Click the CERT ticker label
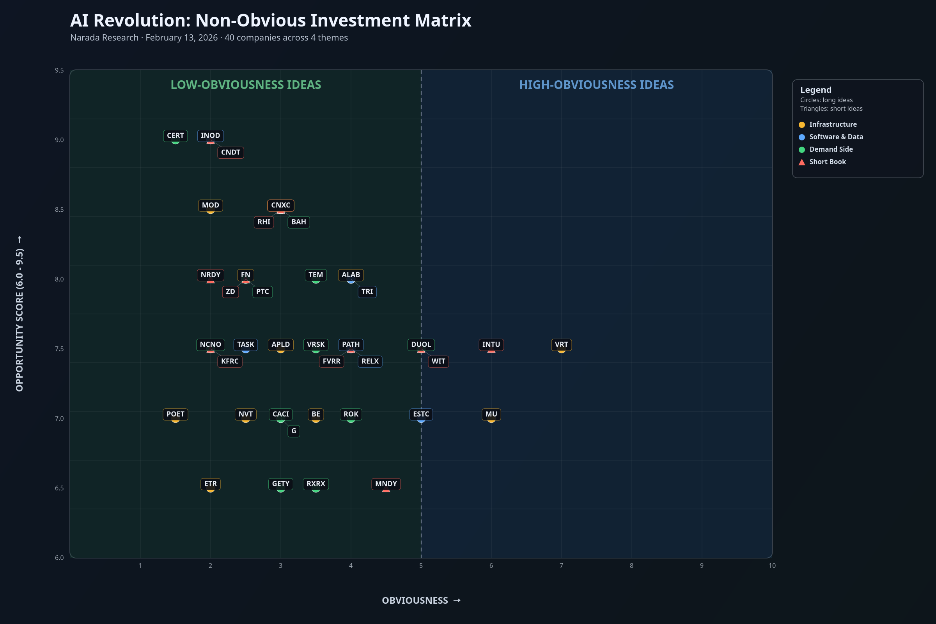This screenshot has height=624, width=936. pyautogui.click(x=175, y=136)
